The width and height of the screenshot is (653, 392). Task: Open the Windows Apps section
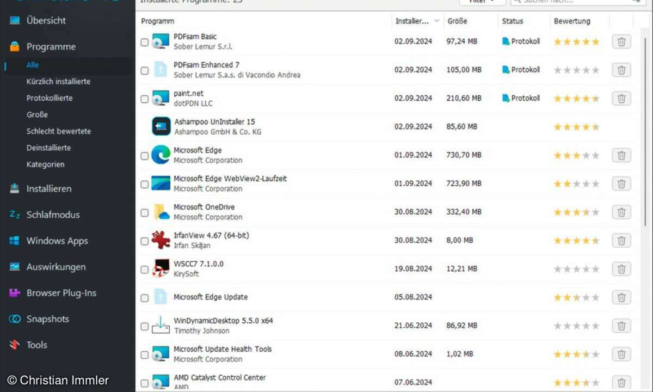tap(57, 241)
